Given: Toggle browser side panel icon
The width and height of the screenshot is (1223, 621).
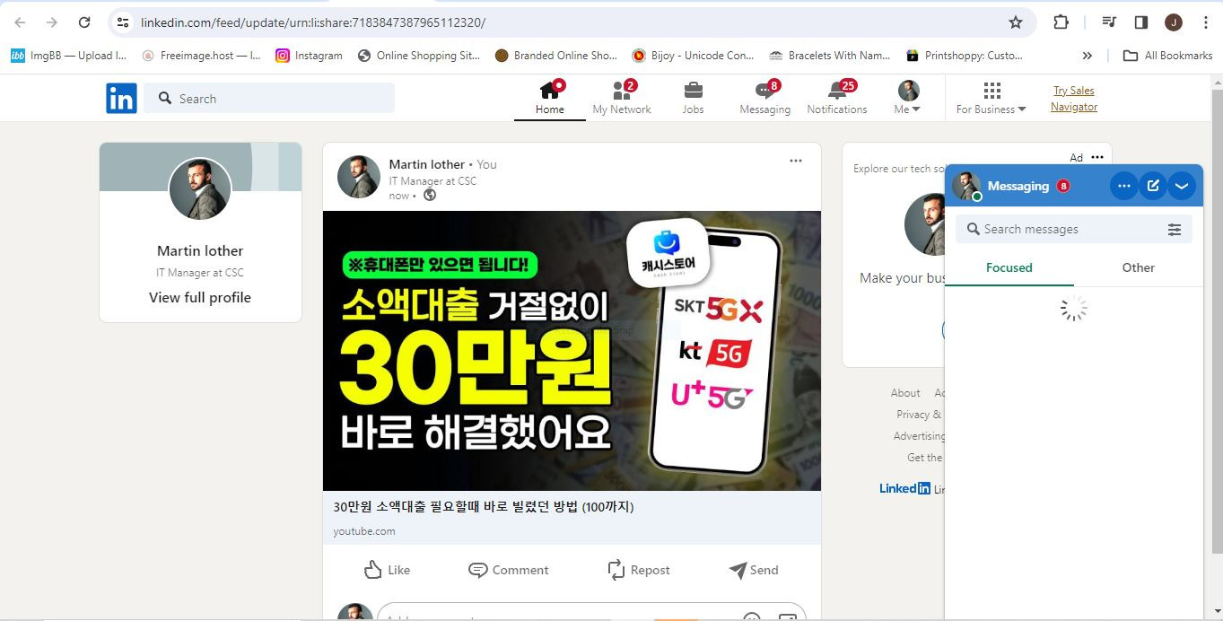Looking at the screenshot, I should 1141,22.
